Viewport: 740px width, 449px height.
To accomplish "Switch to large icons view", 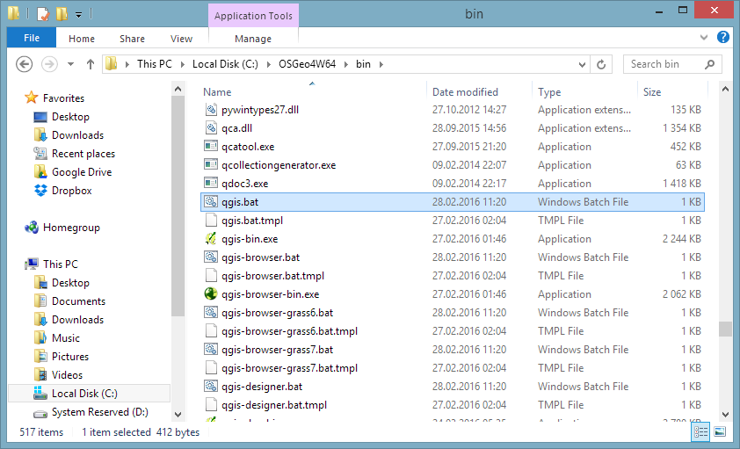I will (x=720, y=432).
